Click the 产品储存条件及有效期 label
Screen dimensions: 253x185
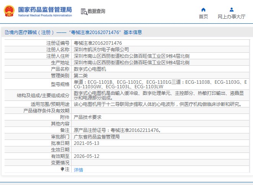click(46, 110)
